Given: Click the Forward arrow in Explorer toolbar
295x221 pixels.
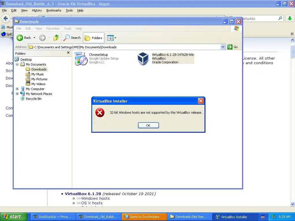Looking at the screenshot, I should [42, 38].
